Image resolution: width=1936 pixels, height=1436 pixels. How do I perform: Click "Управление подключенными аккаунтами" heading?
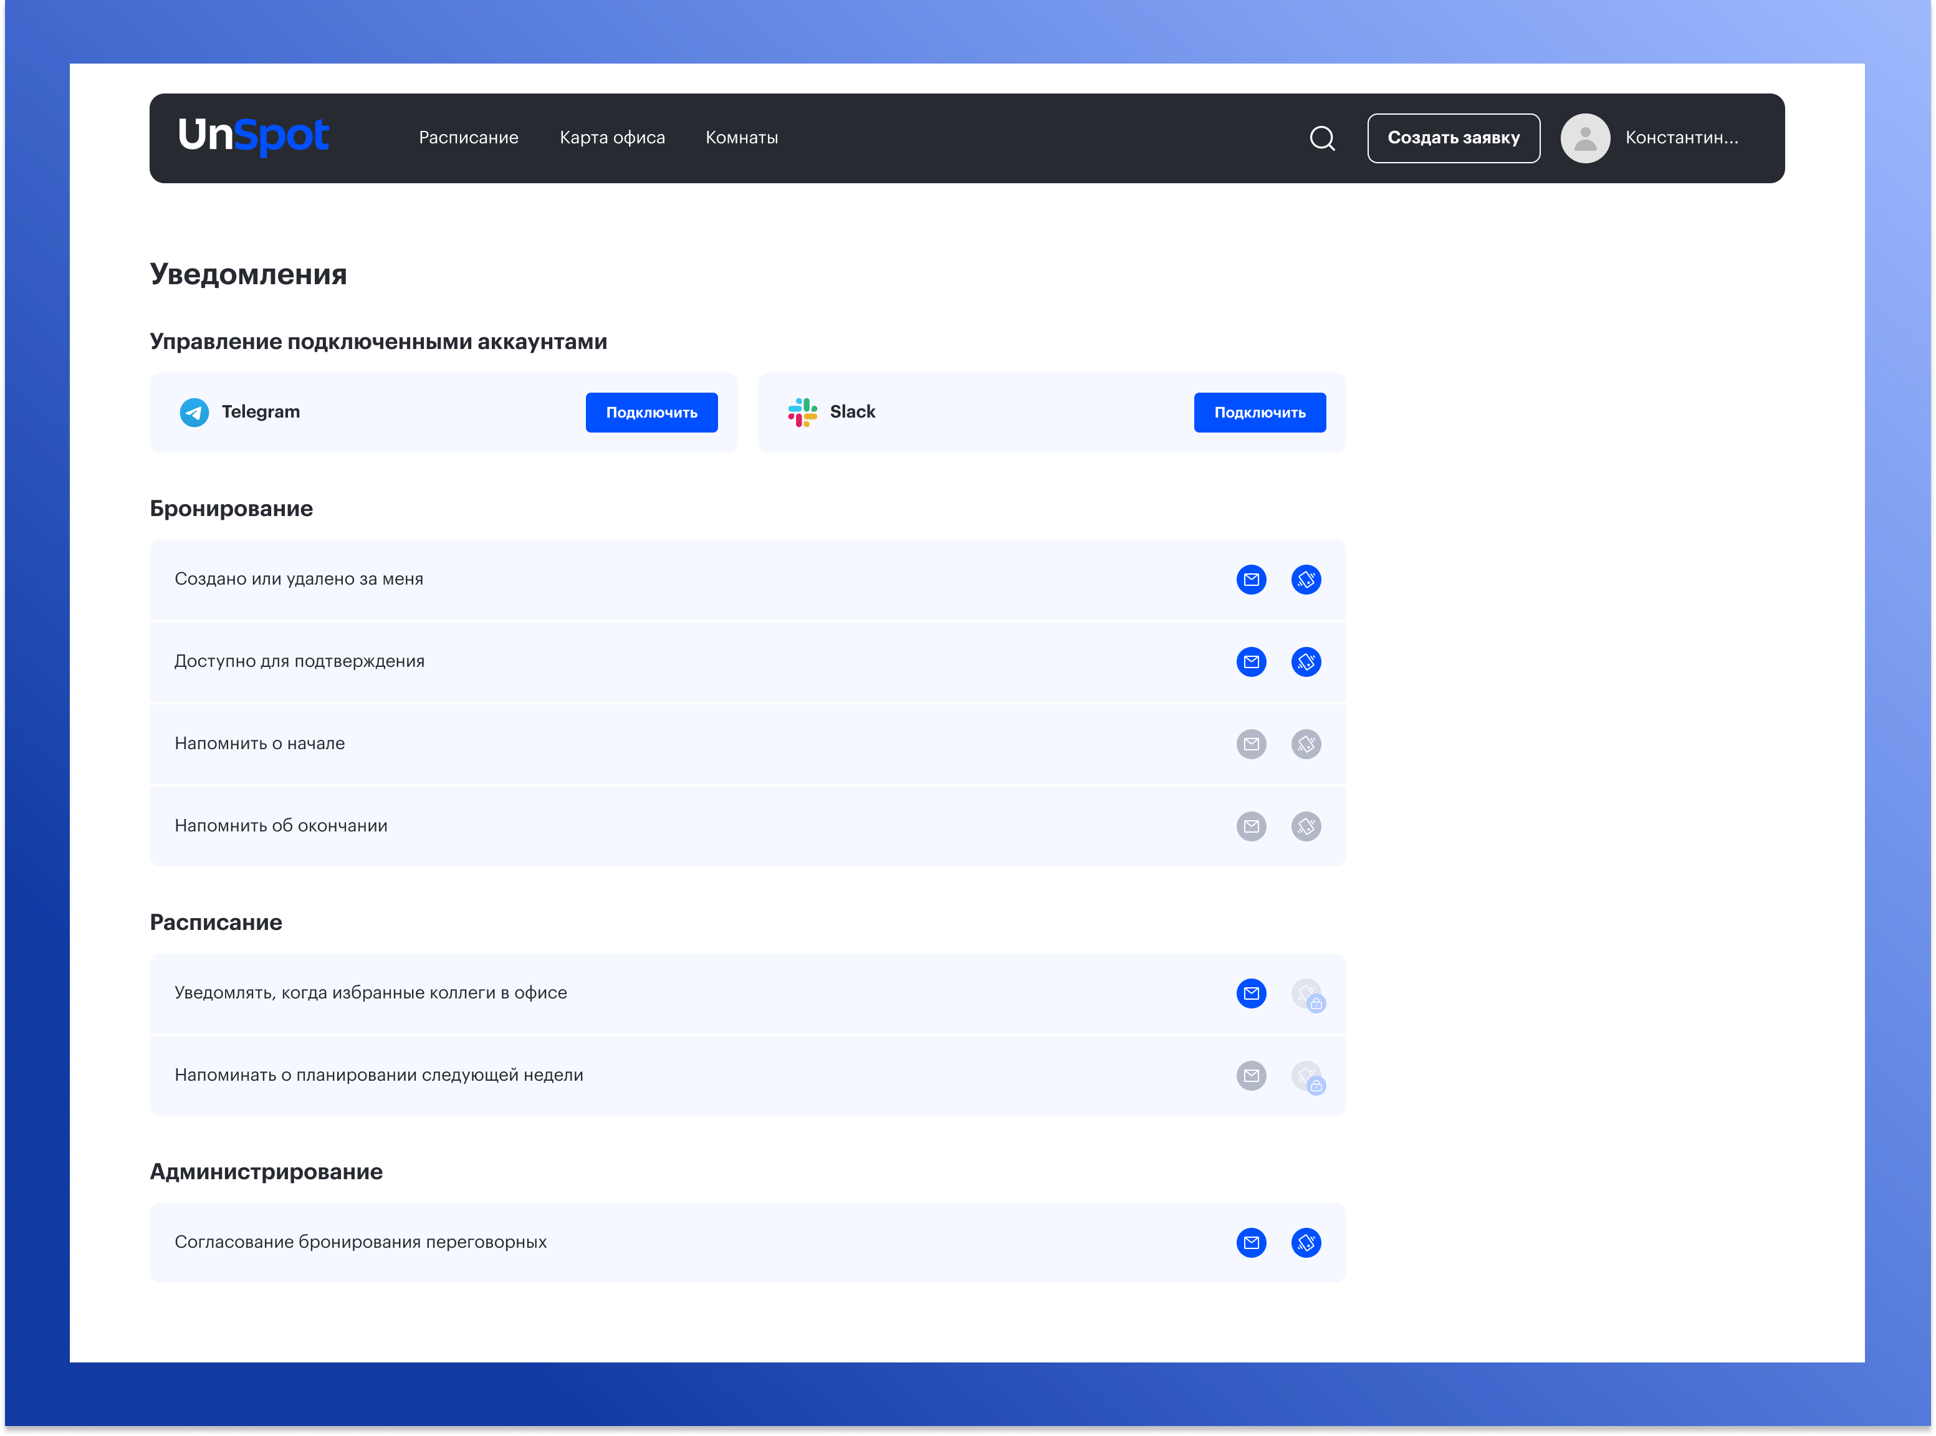[378, 343]
